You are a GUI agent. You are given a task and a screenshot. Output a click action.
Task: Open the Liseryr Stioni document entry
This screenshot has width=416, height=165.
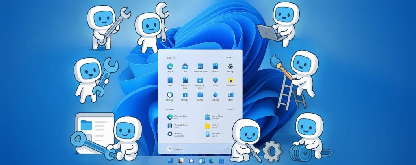tap(214, 117)
